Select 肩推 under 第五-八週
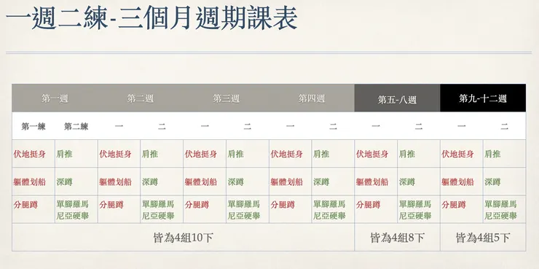Viewport: 539px width, 269px height. (x=407, y=154)
